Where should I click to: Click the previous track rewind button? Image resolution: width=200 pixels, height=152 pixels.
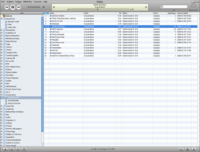pyautogui.click(x=7, y=7)
